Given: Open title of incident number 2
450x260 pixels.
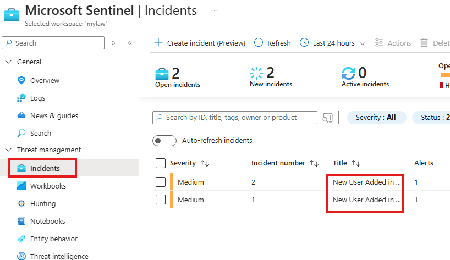Looking at the screenshot, I should click(x=366, y=182).
